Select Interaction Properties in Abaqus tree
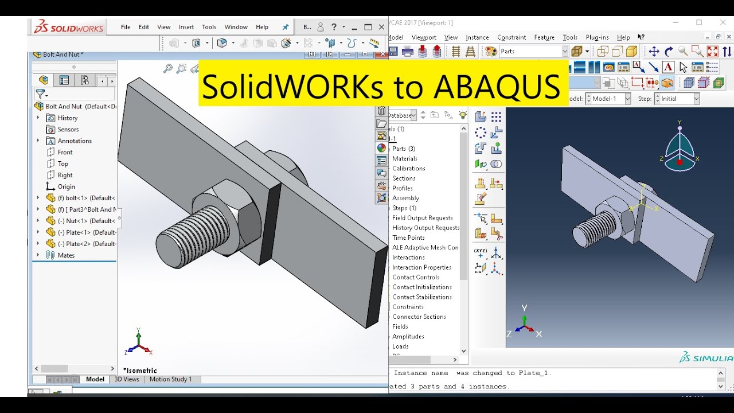 point(422,267)
